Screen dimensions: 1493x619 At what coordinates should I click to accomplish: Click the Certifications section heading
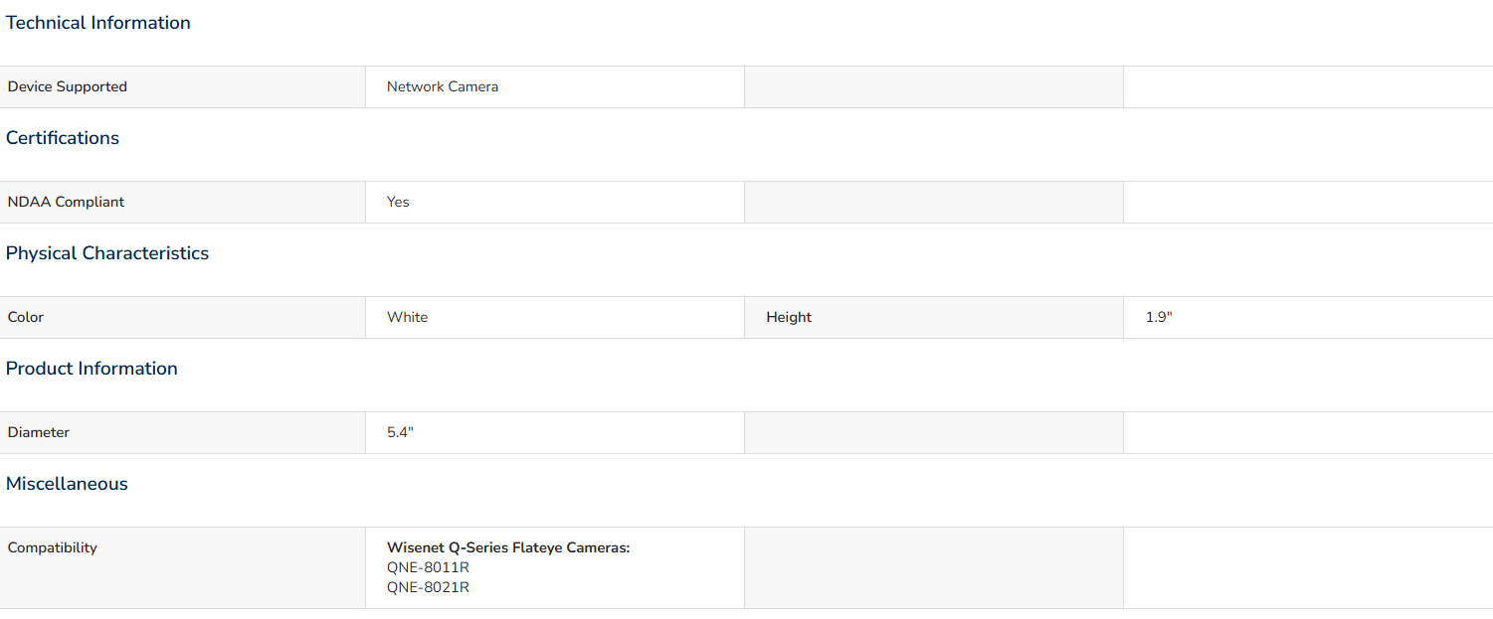coord(63,138)
